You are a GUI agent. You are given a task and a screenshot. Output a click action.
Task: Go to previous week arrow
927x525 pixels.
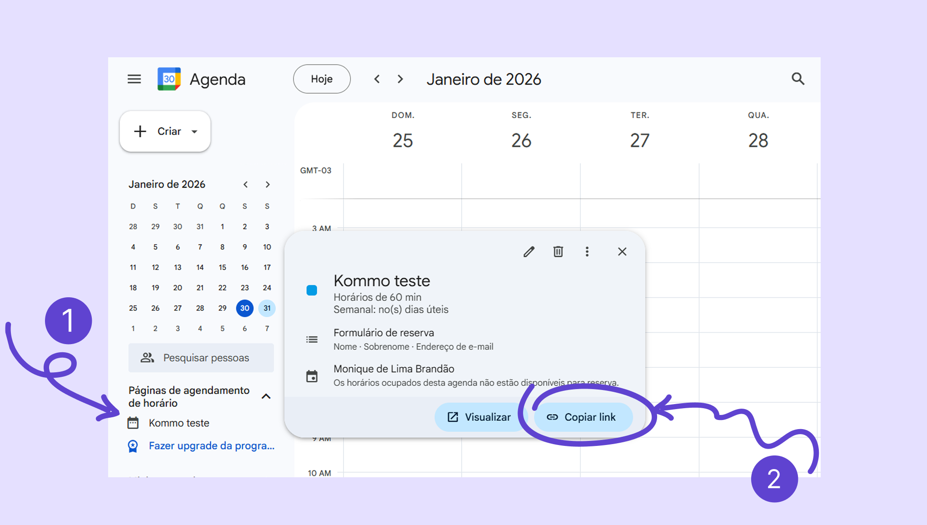point(377,79)
